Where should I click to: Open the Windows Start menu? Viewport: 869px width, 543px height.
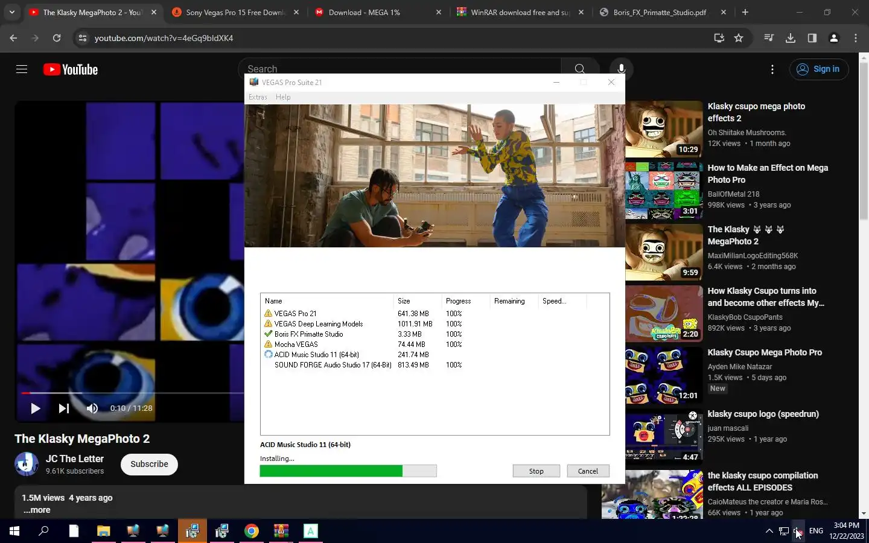[x=14, y=531]
